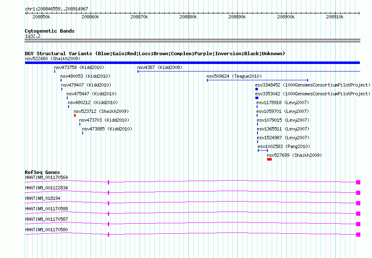Screen dimensions: 372x258
Task: Click the 208890k ruler position
Action: pyautogui.click(x=237, y=17)
